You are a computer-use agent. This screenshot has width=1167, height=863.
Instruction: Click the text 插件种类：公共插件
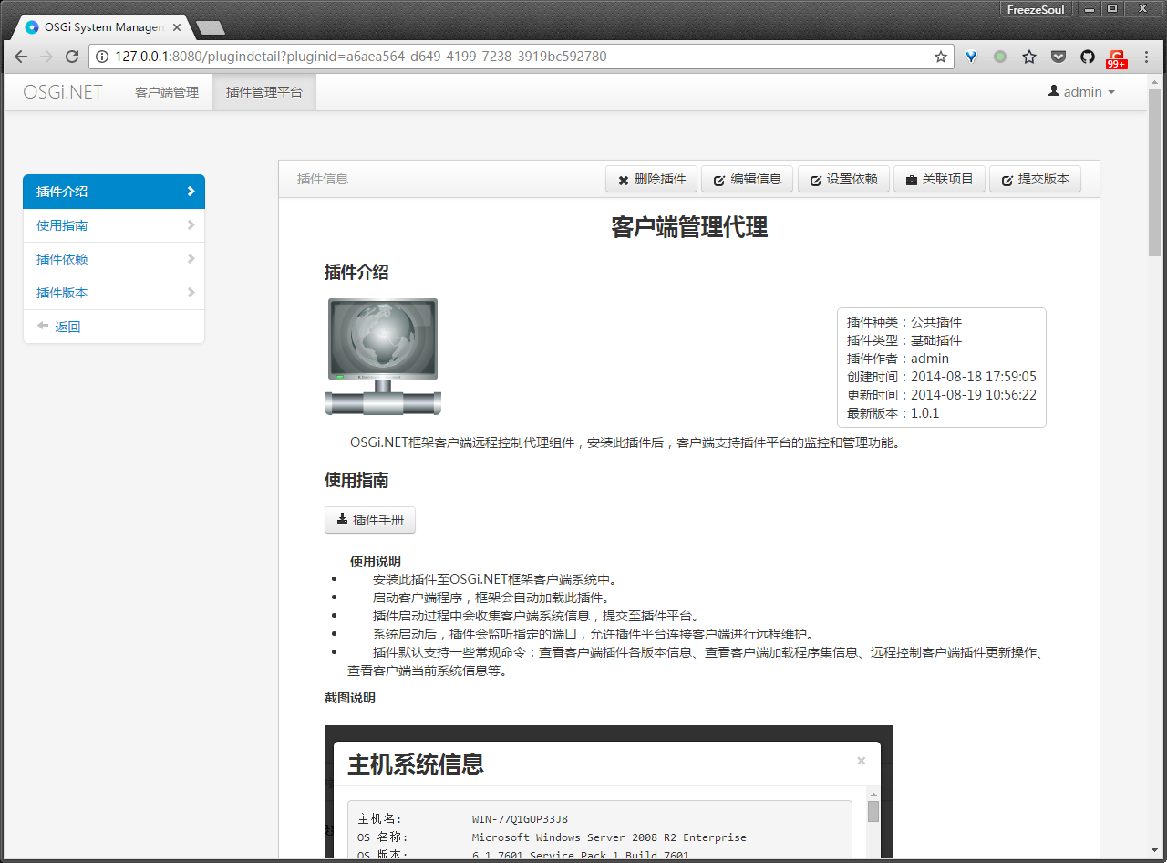pyautogui.click(x=904, y=322)
